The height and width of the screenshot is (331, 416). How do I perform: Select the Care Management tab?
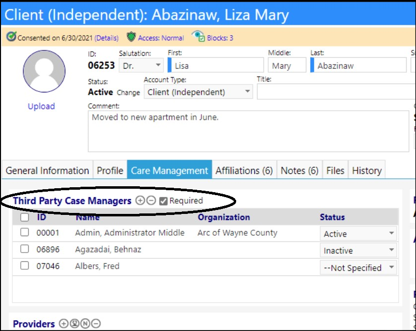pos(169,170)
